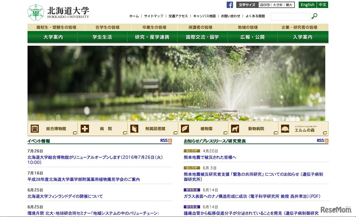
Task: Open the お知らせ RSS feed icon
Action: point(323,140)
